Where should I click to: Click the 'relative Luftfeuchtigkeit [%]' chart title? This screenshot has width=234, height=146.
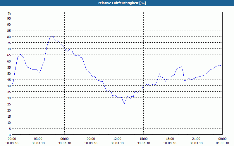[x=122, y=3]
